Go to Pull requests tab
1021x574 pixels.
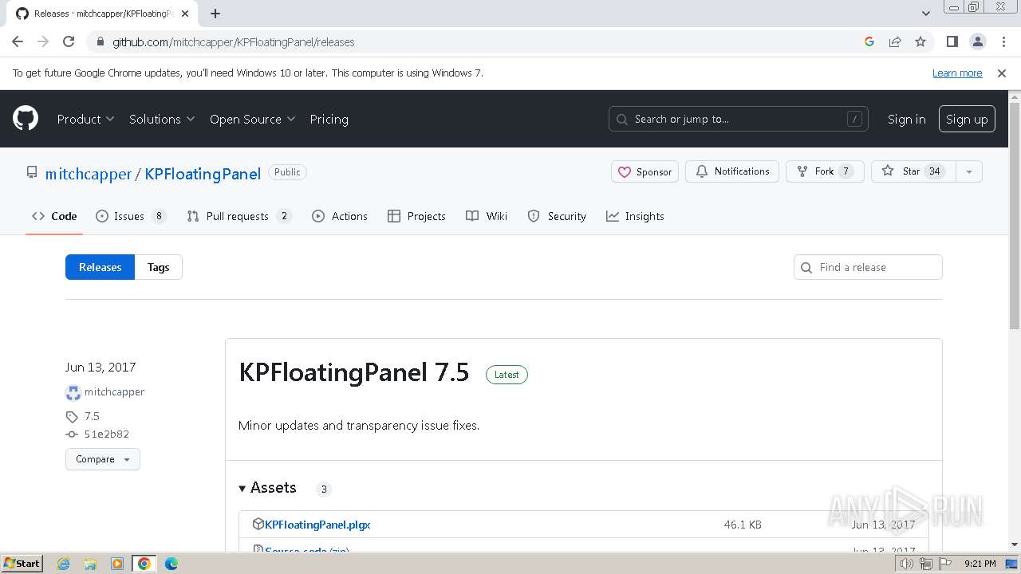(238, 216)
